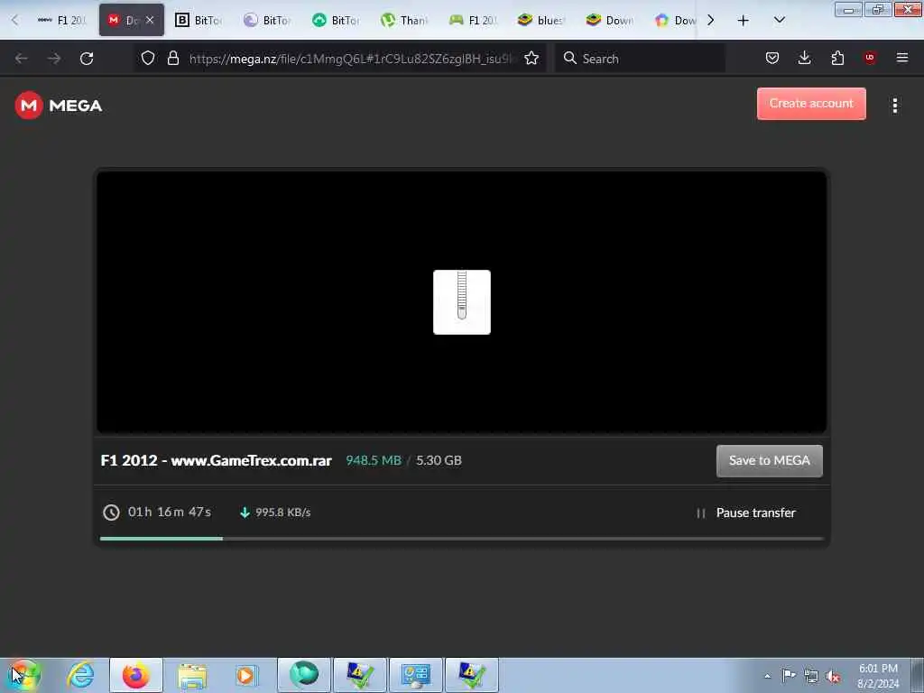
Task: Reload the current page
Action: [x=87, y=59]
